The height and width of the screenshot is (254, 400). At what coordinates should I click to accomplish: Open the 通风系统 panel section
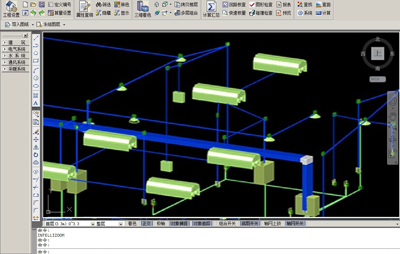coord(16,62)
